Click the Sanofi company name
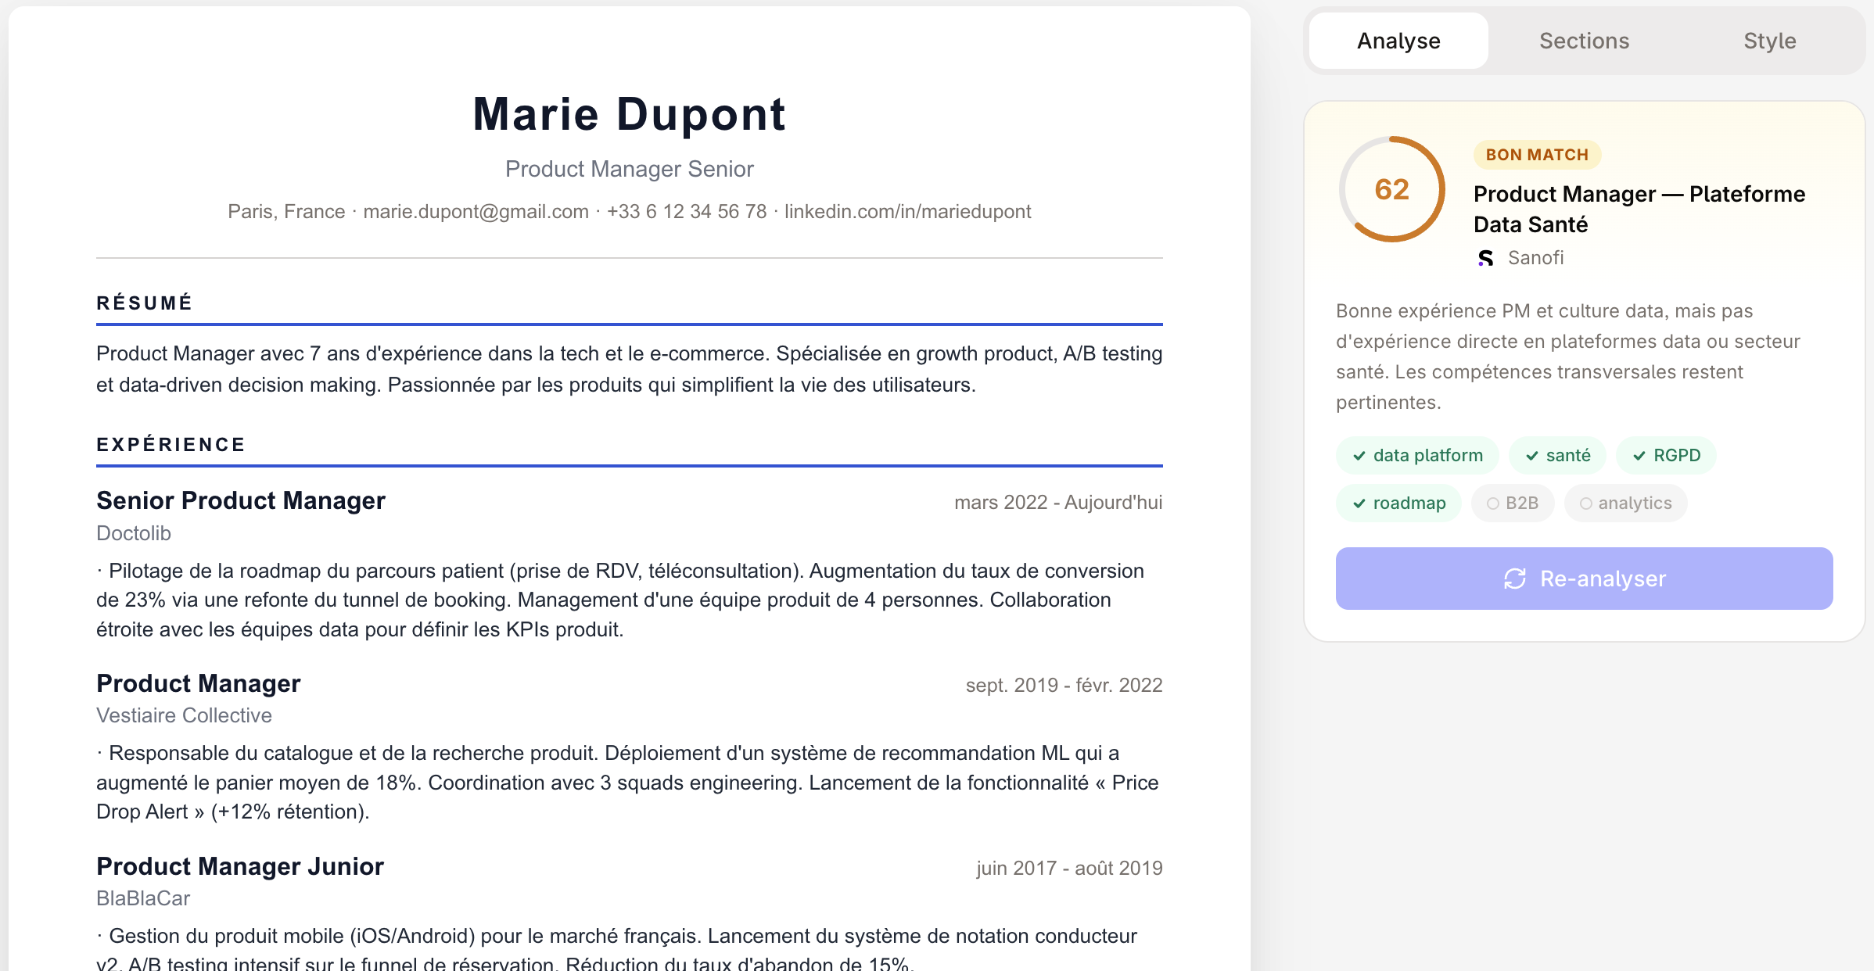This screenshot has height=971, width=1874. tap(1535, 258)
